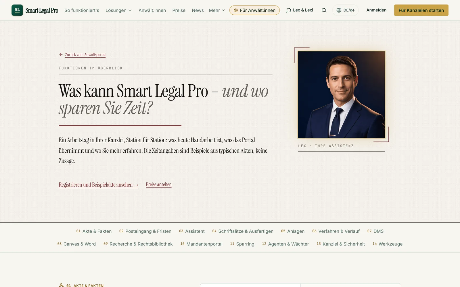Open the DE/de language selector
This screenshot has height=287, width=460.
[x=345, y=10]
